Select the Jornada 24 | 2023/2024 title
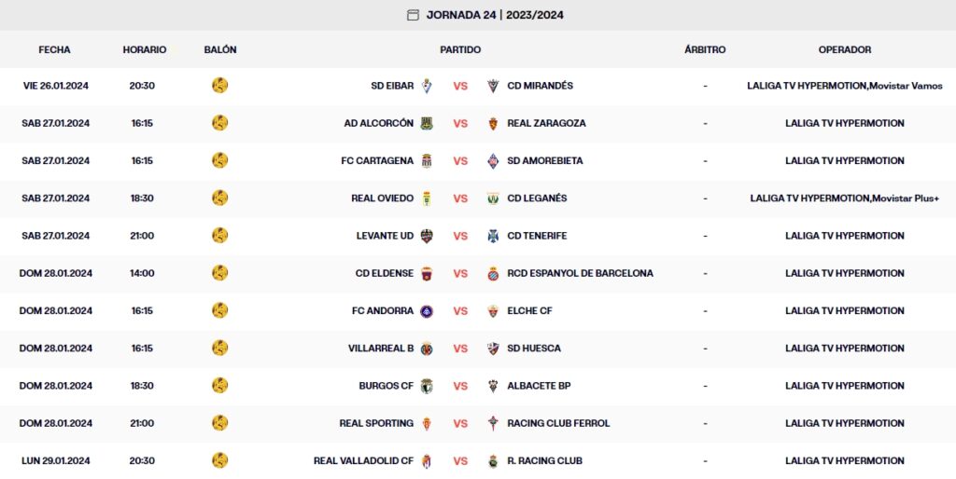The height and width of the screenshot is (479, 956). pos(495,15)
